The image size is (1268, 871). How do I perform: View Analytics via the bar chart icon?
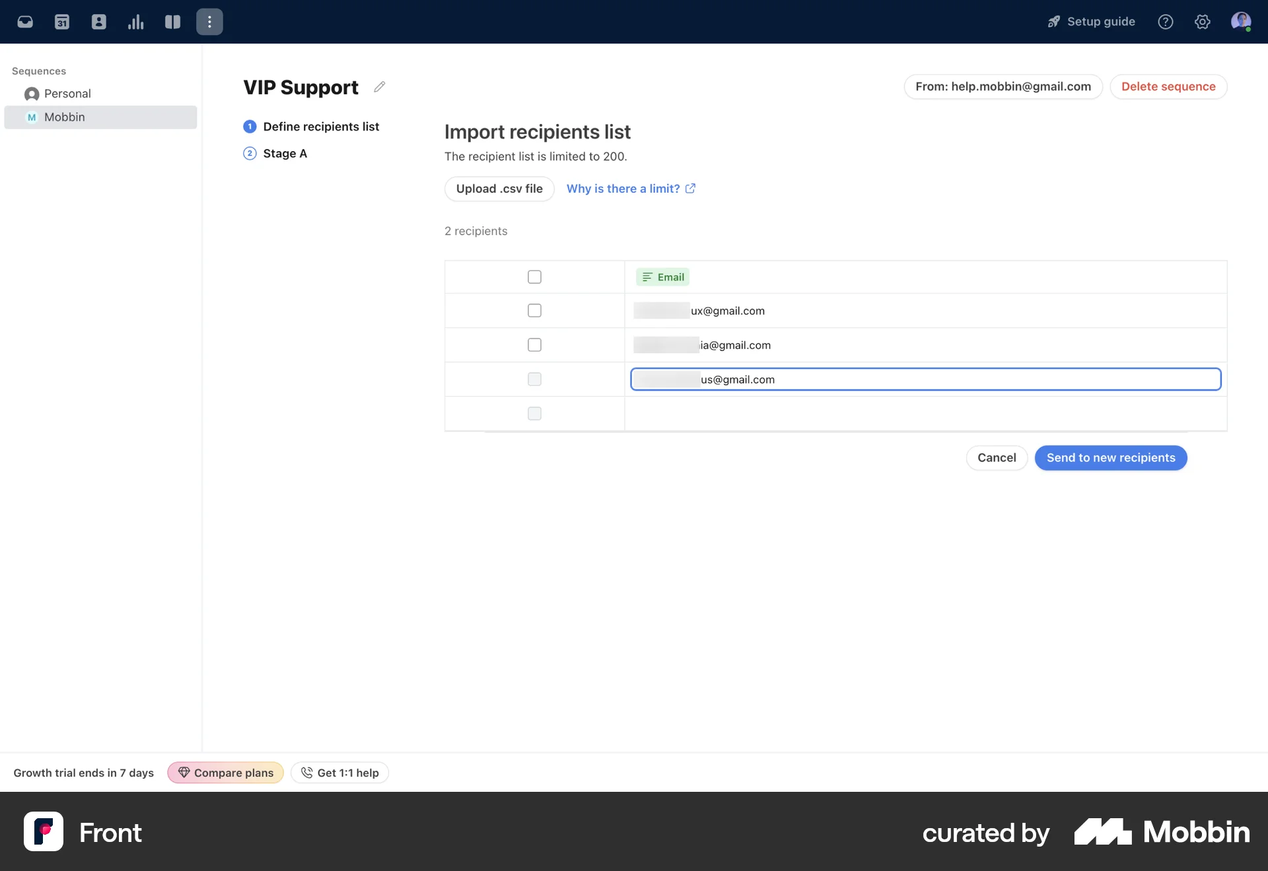click(135, 21)
